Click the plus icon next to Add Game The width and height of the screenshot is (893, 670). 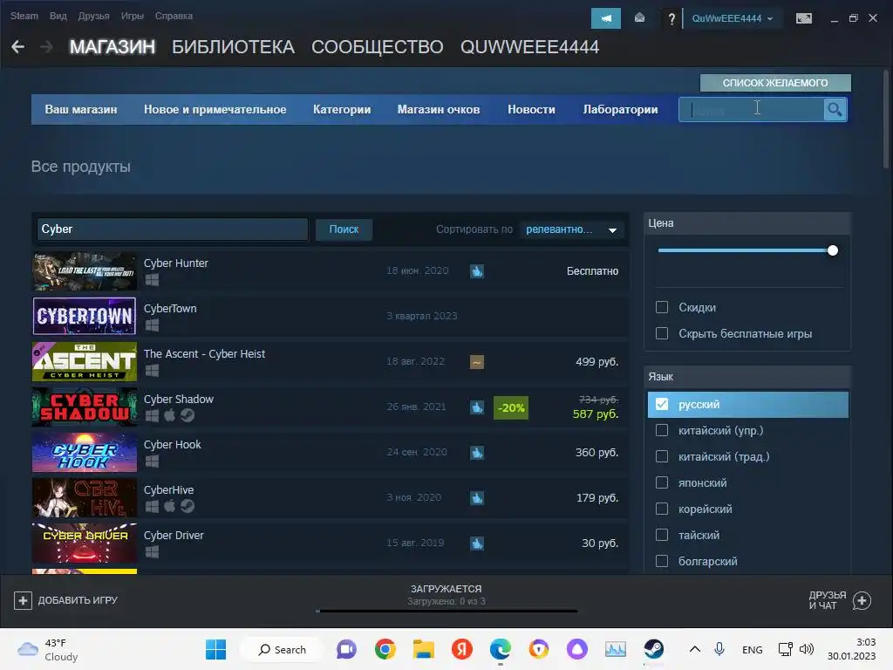click(x=23, y=600)
